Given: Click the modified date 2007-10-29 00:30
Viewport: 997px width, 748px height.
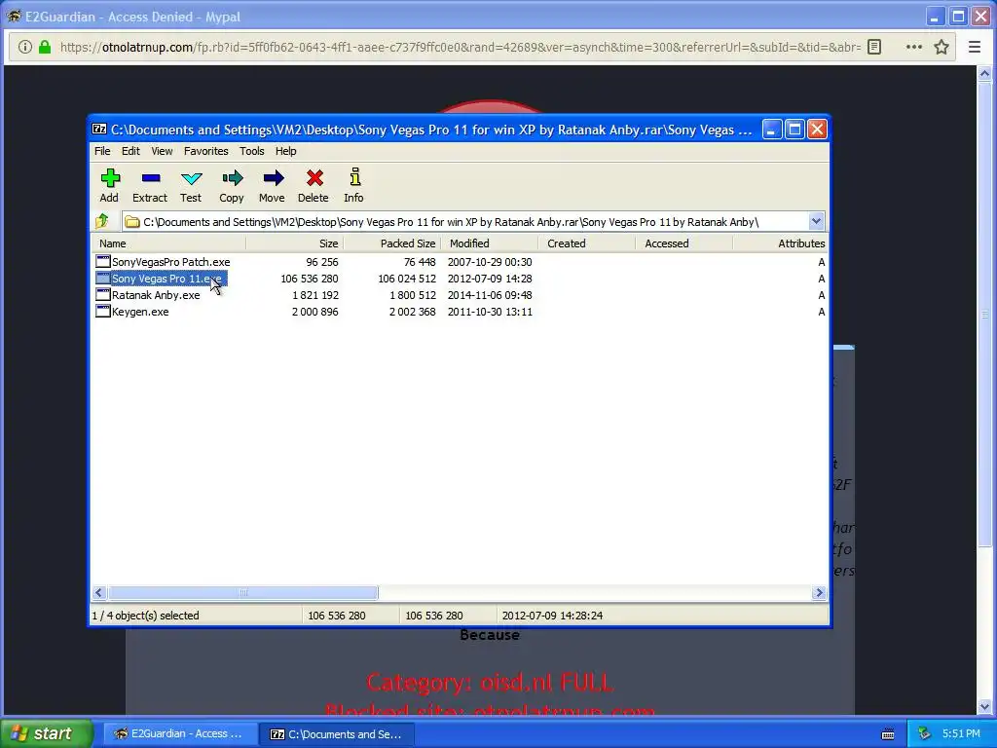Looking at the screenshot, I should tap(490, 261).
